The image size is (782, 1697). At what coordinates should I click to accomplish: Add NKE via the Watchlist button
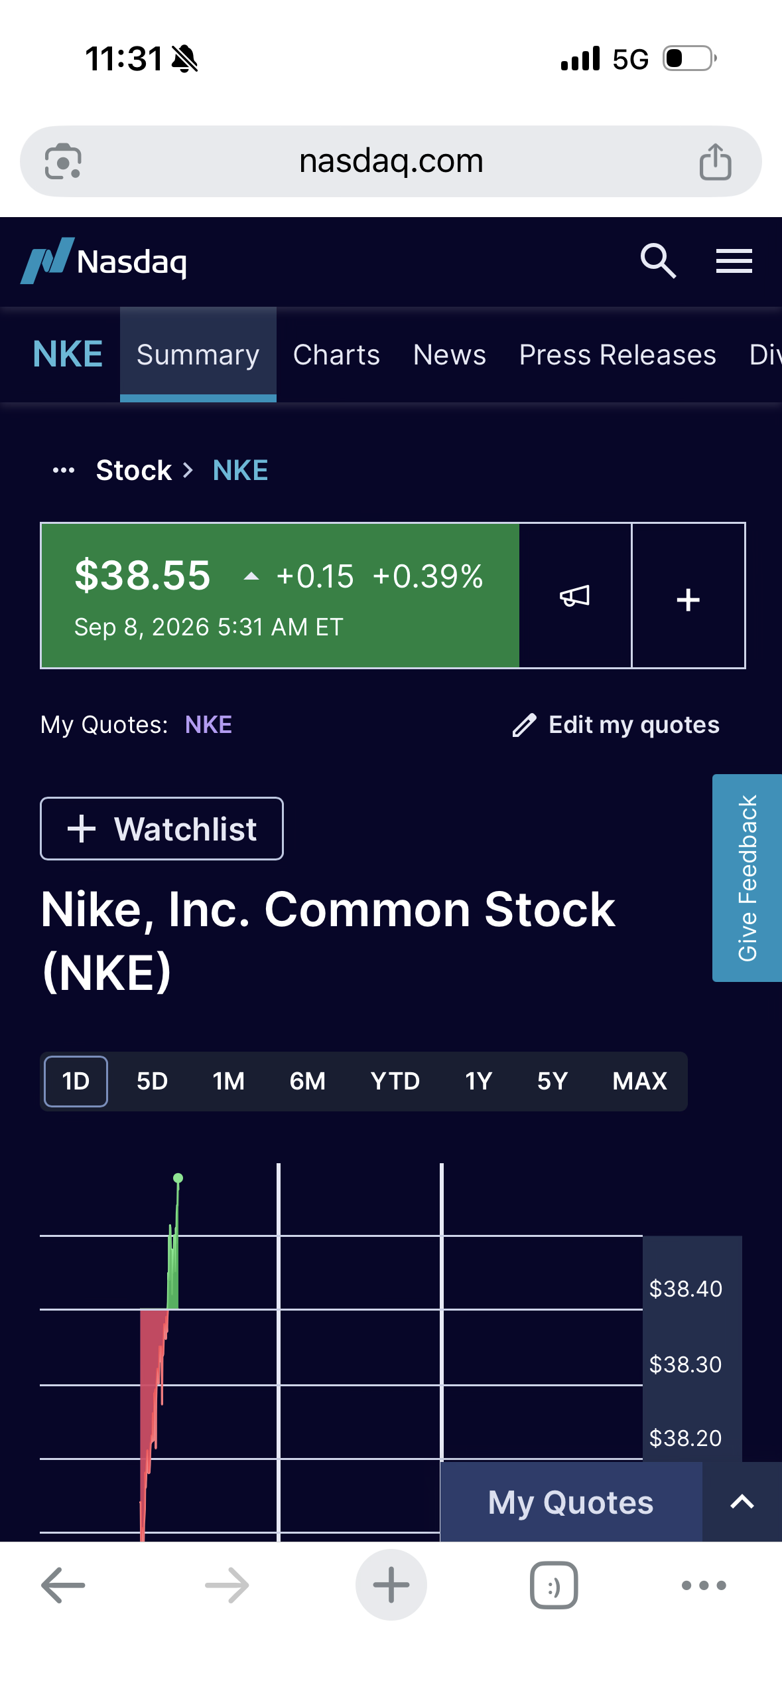162,829
